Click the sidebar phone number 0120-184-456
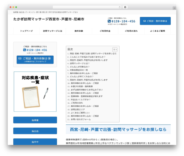This screenshot has height=156, width=184. pyautogui.click(x=37, y=50)
